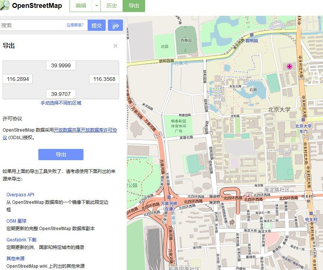Click the OpenStreetMap title text
The height and width of the screenshot is (270, 323).
coord(37,6)
